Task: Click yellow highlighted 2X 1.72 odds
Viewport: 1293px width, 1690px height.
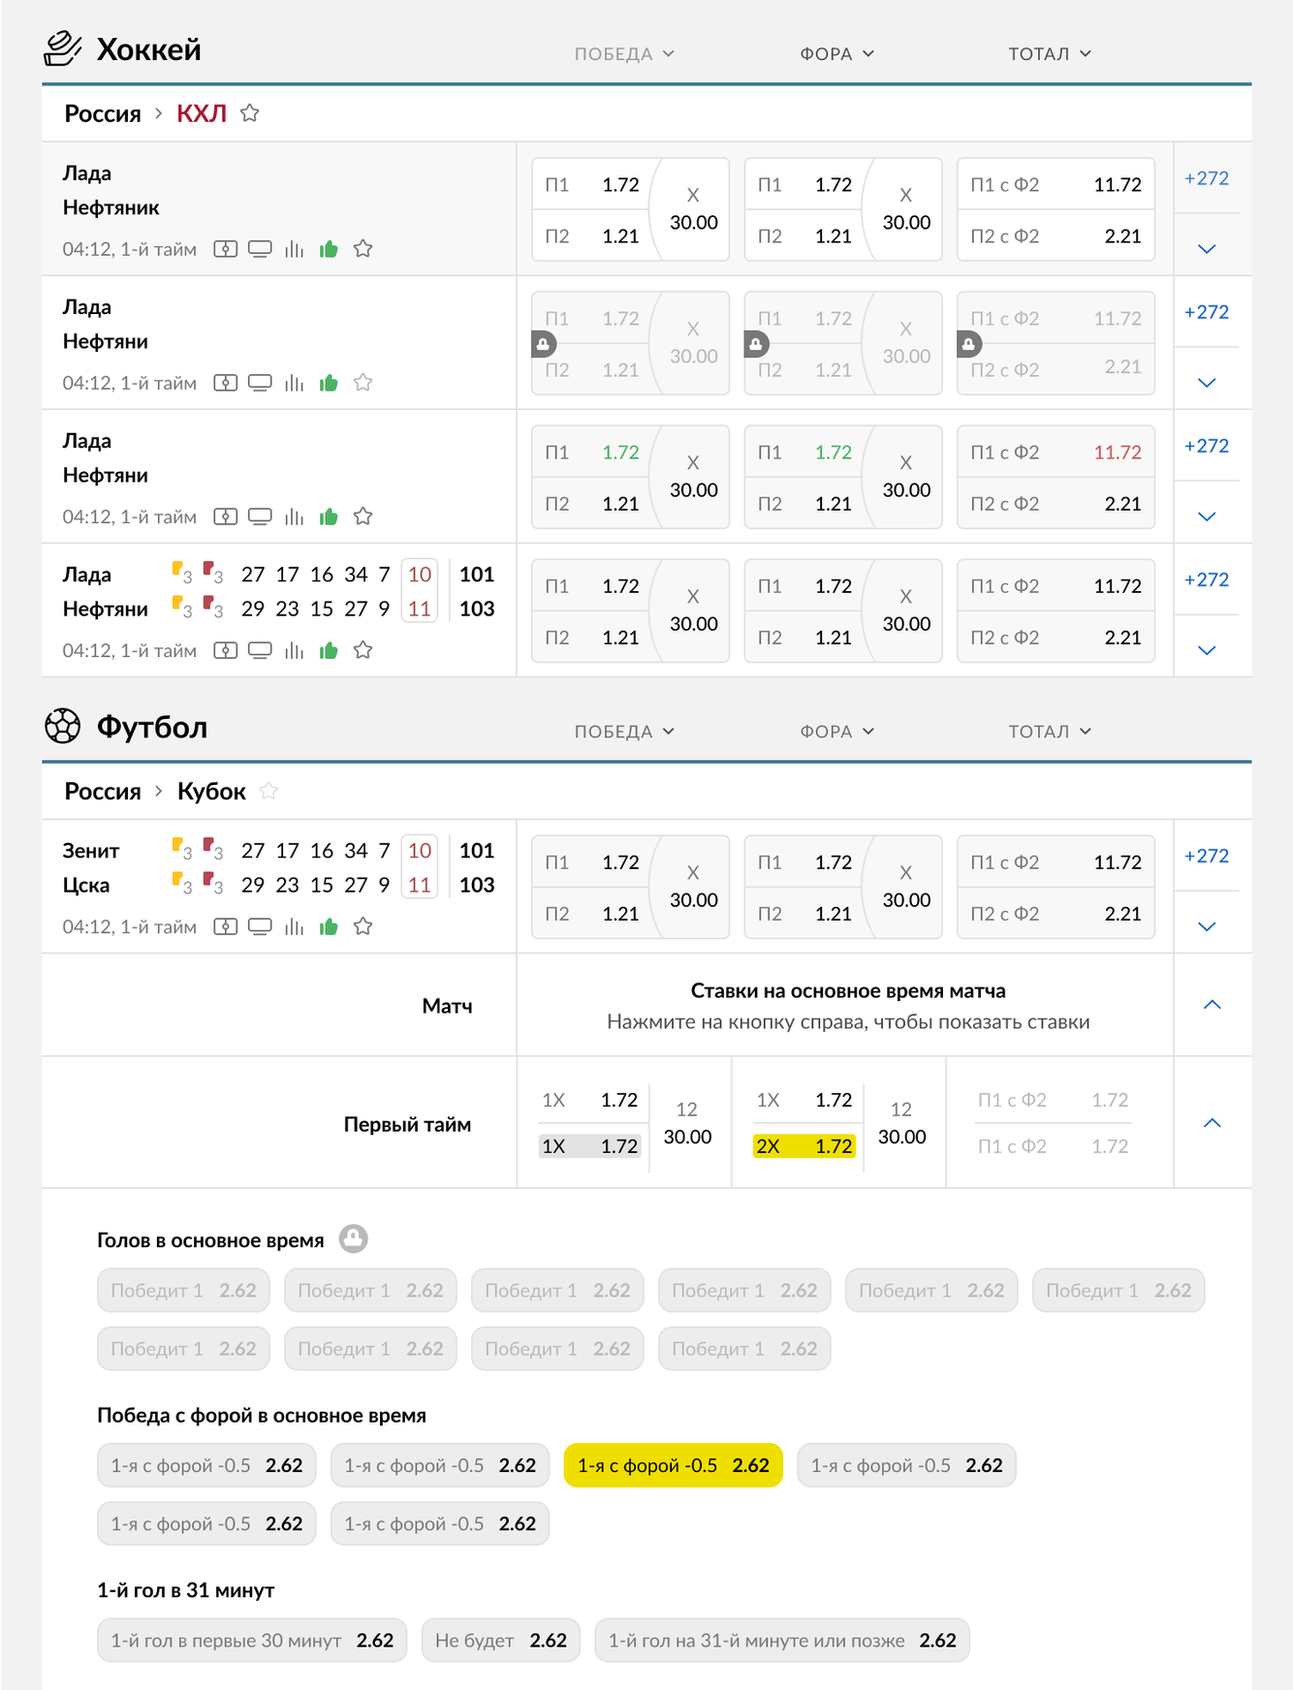Action: [x=804, y=1146]
